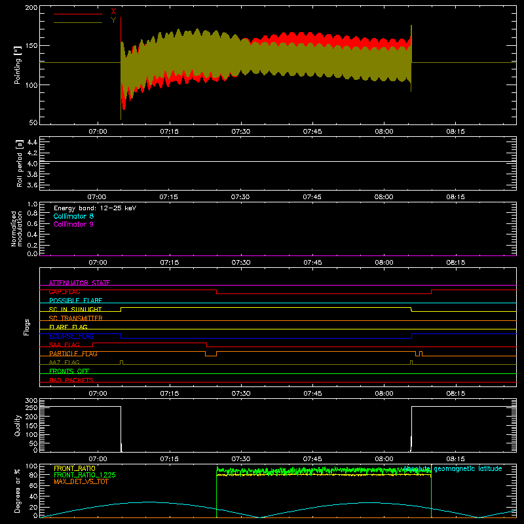This screenshot has height=524, width=524.
Task: Click the 0.6 tick on modulation axis
Action: (32, 223)
